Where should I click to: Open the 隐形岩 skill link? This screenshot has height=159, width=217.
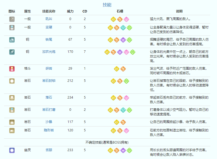[x=49, y=130]
